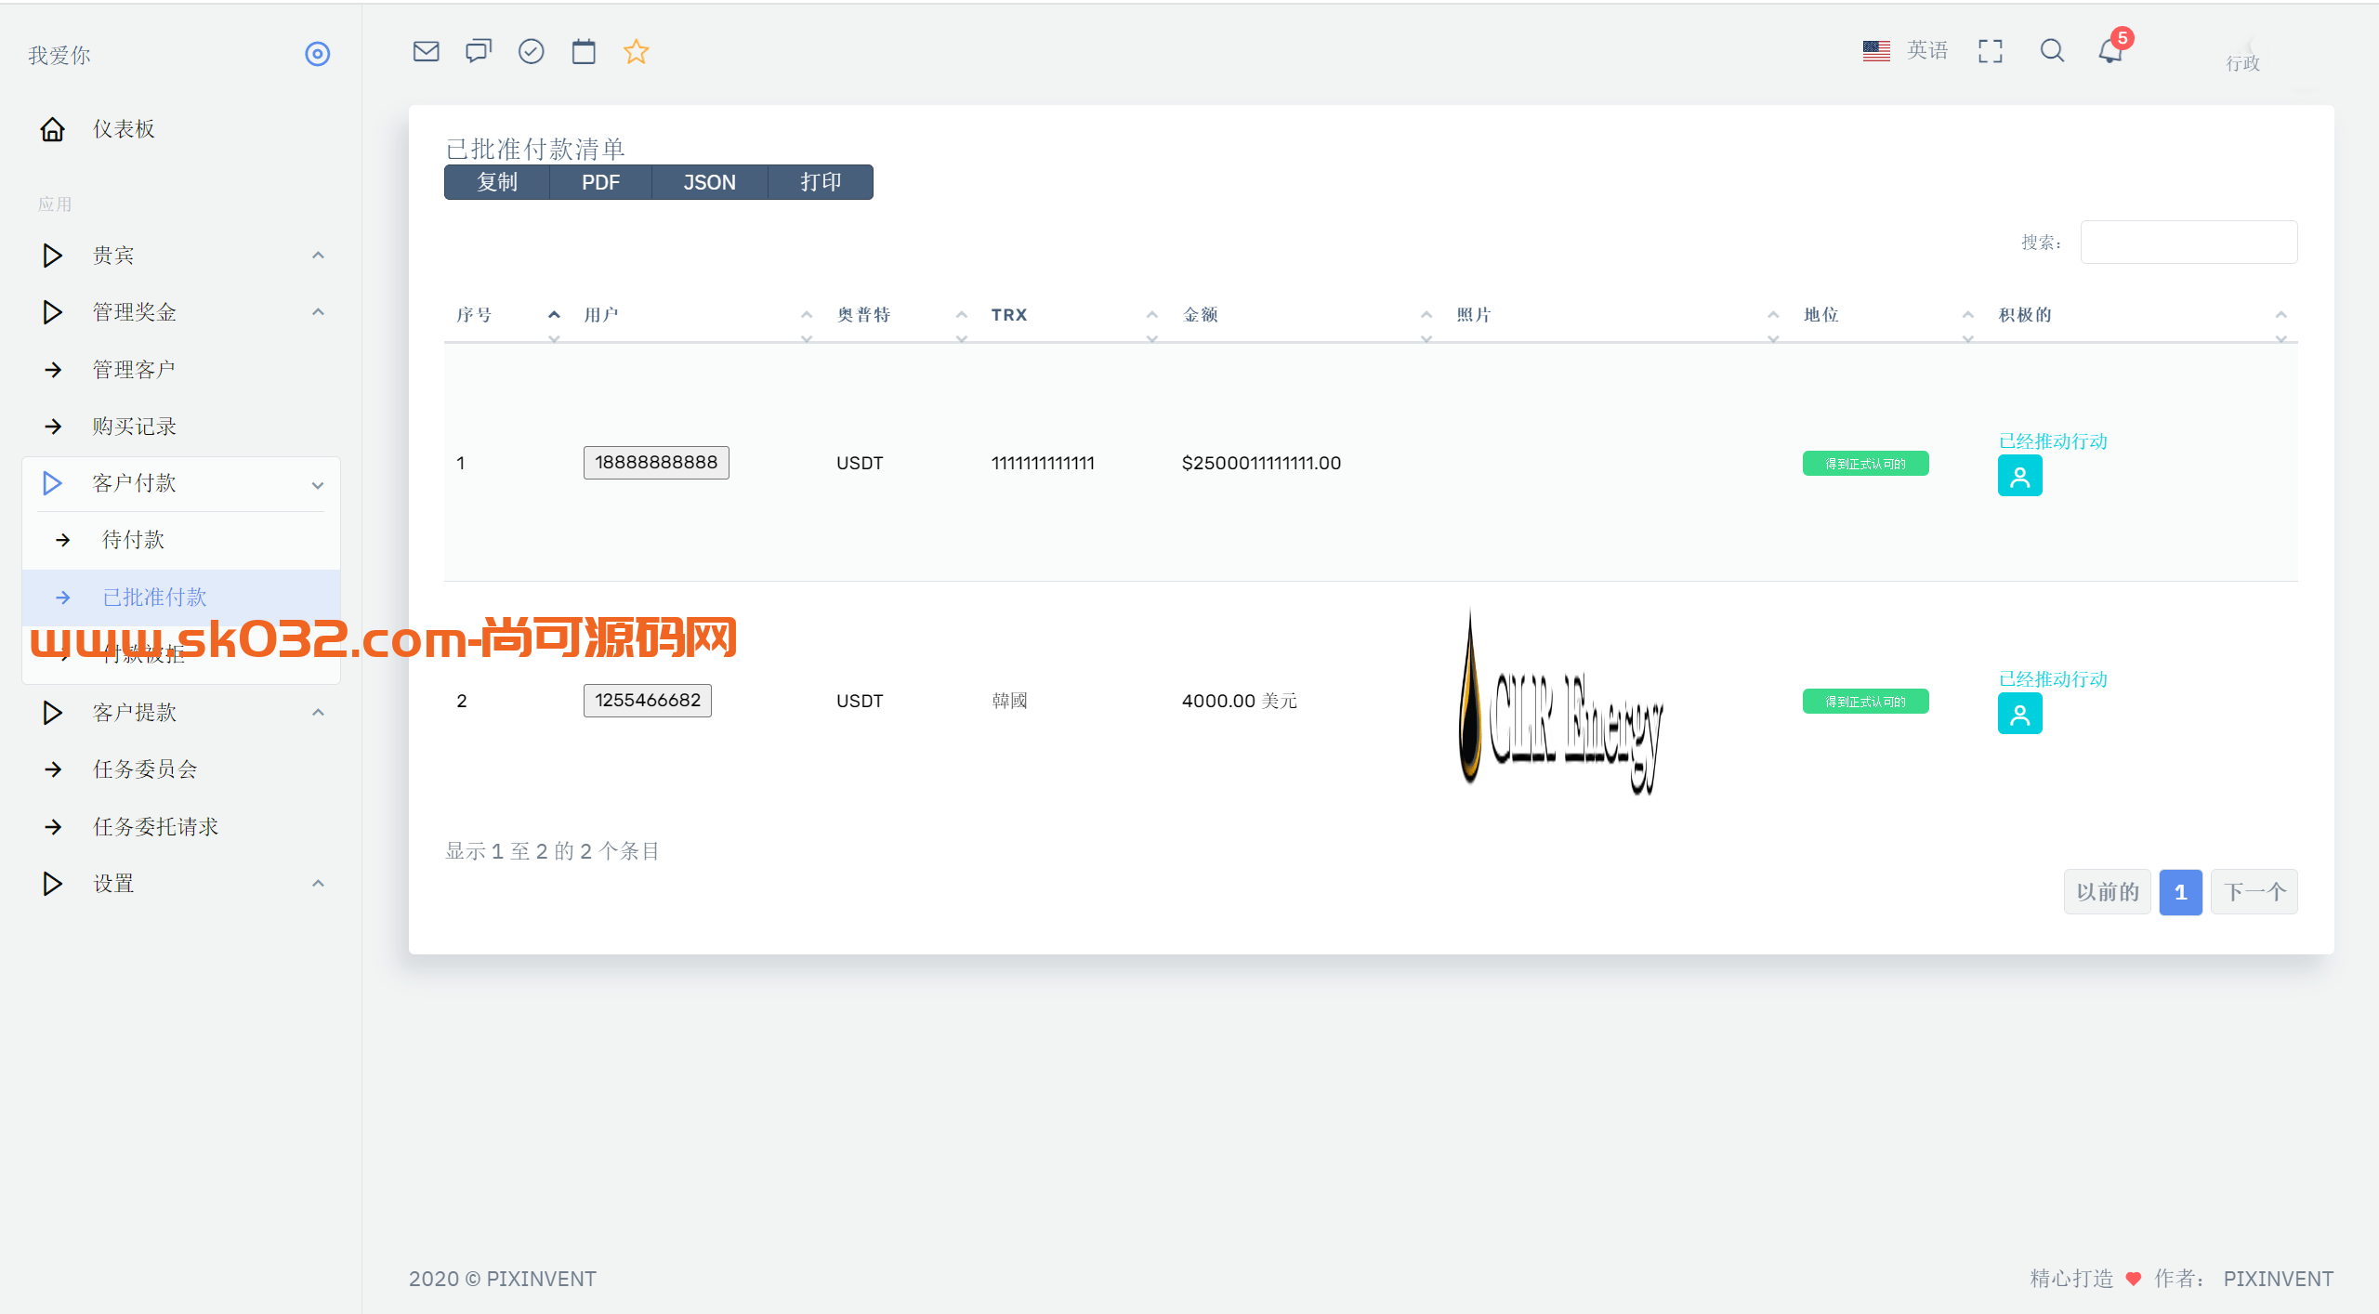
Task: Click the 复制 export button
Action: coord(497,182)
